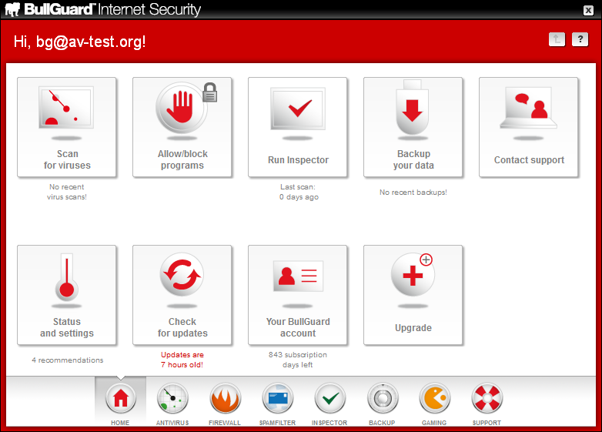Switch to the Antivirus tab
The image size is (602, 432).
(172, 401)
